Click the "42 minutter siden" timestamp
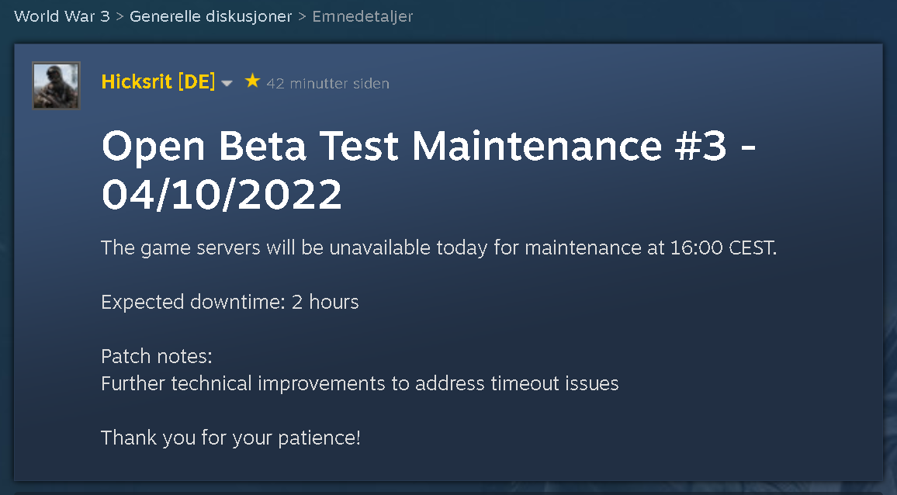Image resolution: width=897 pixels, height=495 pixels. 327,83
